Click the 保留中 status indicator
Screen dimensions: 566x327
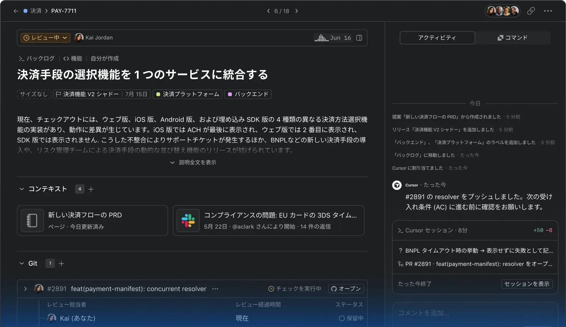[351, 318]
